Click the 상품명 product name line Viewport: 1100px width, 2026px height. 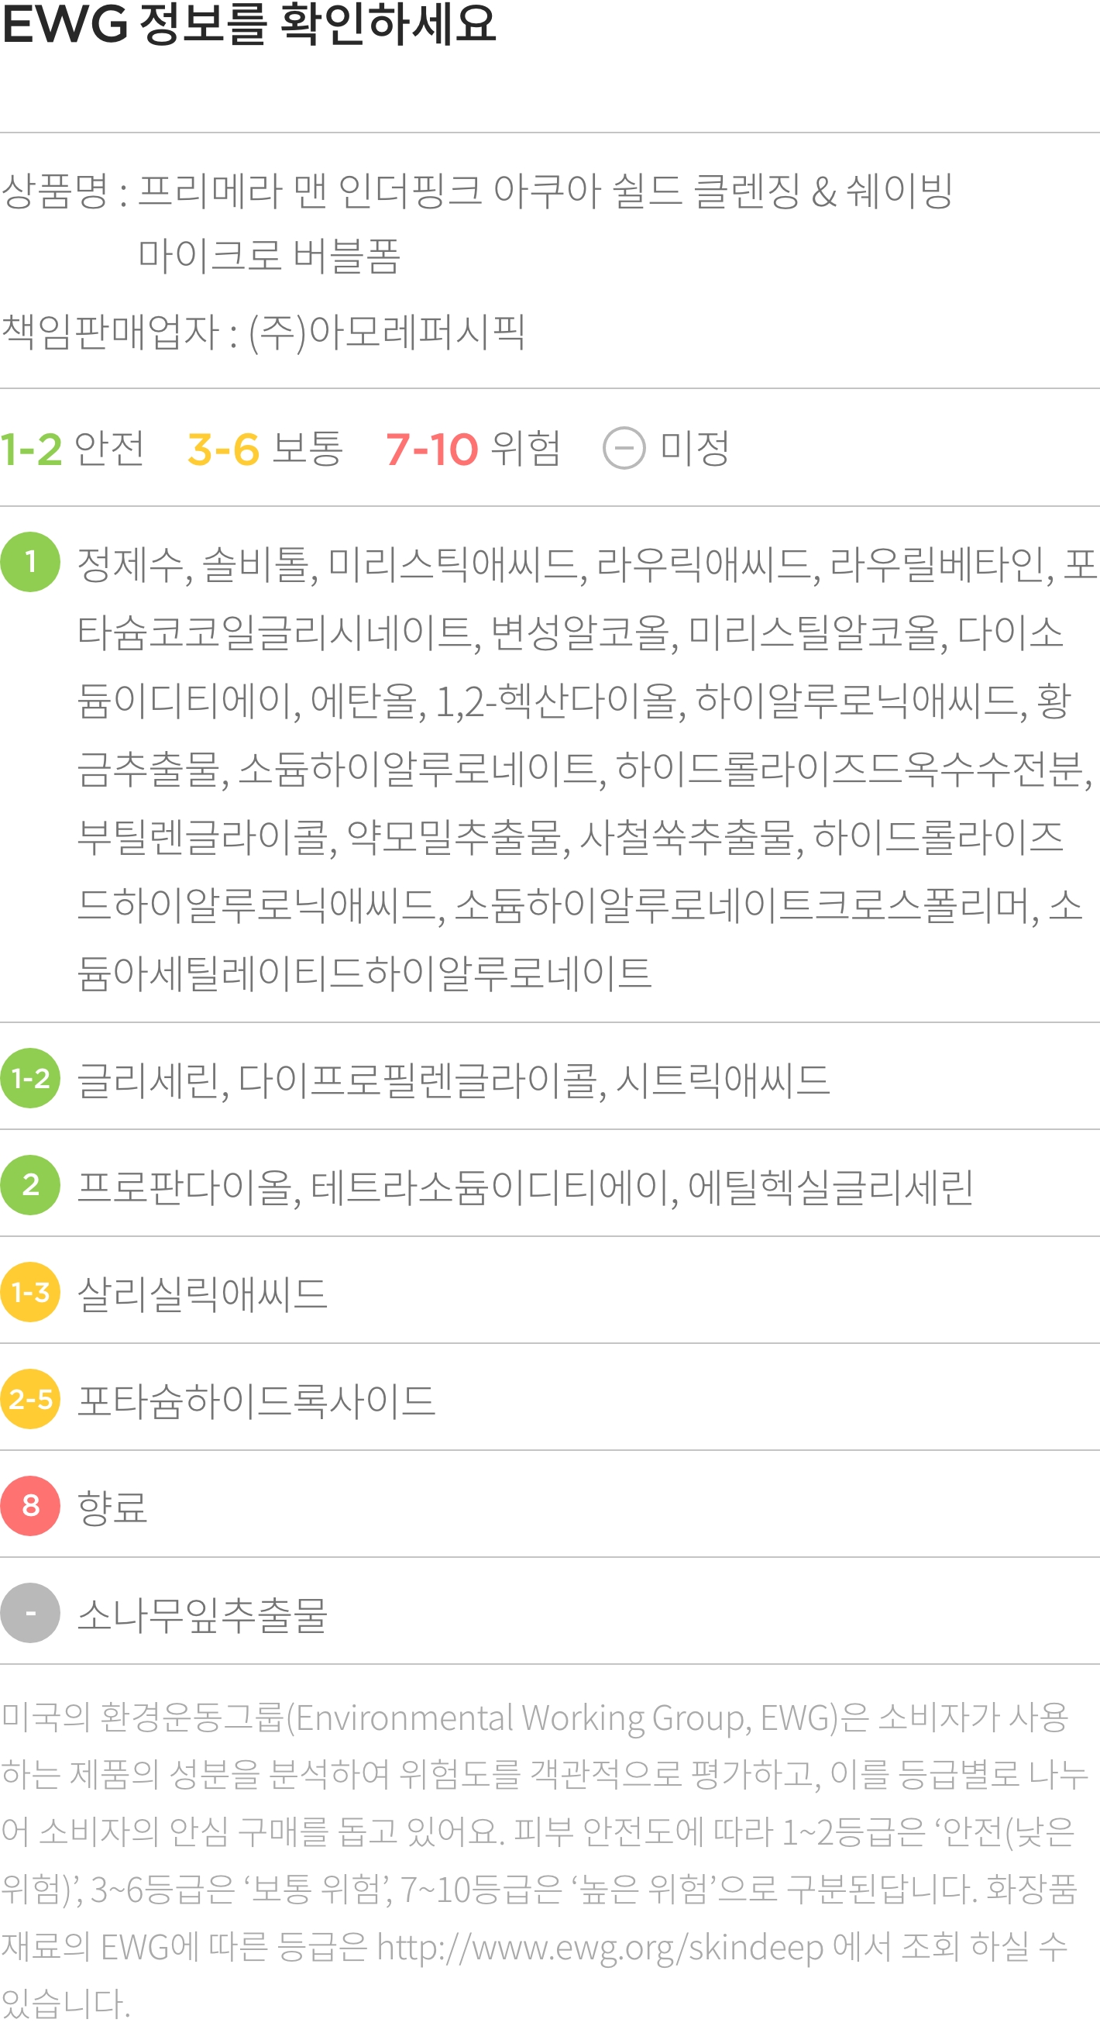tap(476, 223)
